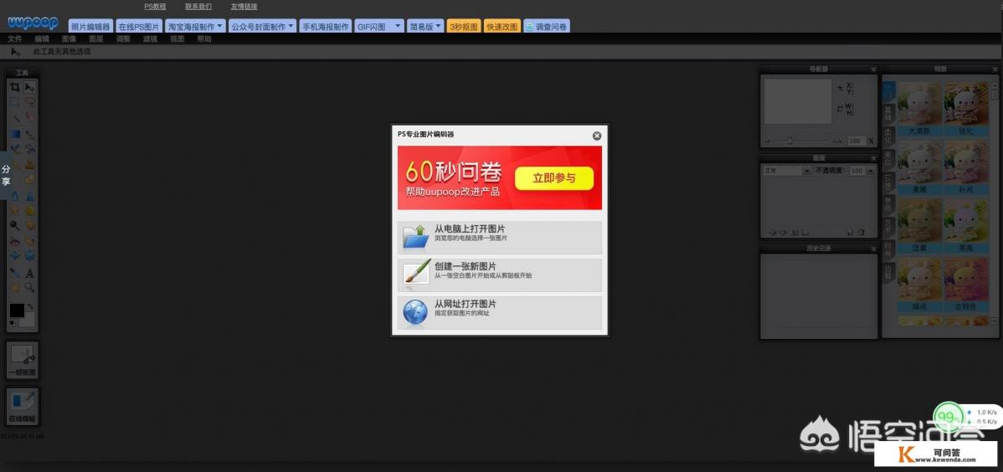Apply the 泛黄 effect thumbnail
This screenshot has height=472, width=1003.
click(x=919, y=226)
